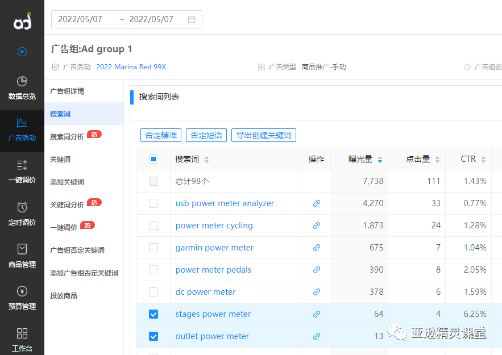Click the 否定精准 button
This screenshot has height=355, width=502.
click(x=161, y=135)
